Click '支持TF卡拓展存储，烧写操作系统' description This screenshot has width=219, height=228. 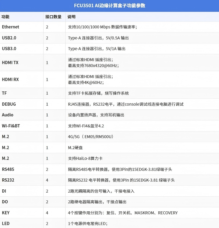pos(98,93)
